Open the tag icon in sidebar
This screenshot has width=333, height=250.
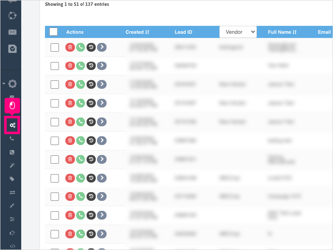tap(12, 179)
